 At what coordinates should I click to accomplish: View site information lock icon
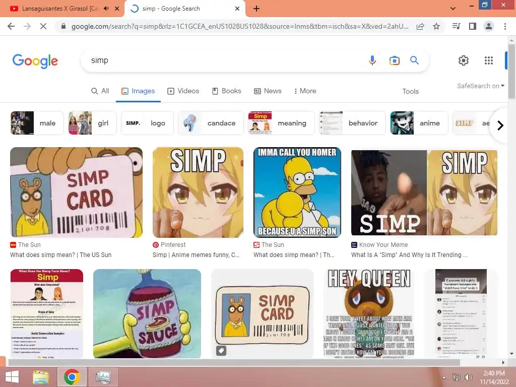tap(63, 26)
